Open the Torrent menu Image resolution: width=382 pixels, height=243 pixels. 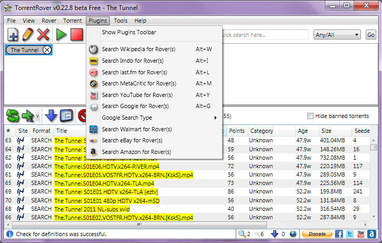pyautogui.click(x=73, y=21)
